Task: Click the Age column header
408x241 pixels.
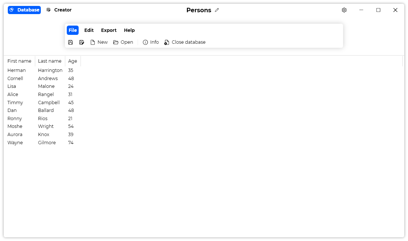Action: (73, 61)
